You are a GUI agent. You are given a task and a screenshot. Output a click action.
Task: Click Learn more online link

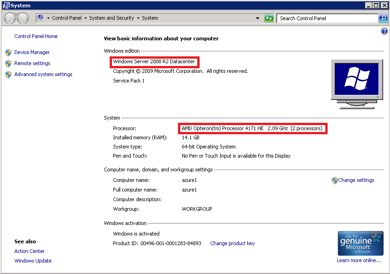click(359, 260)
